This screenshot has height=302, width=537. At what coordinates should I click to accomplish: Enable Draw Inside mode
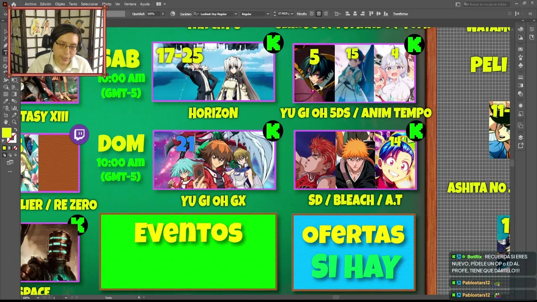16,155
